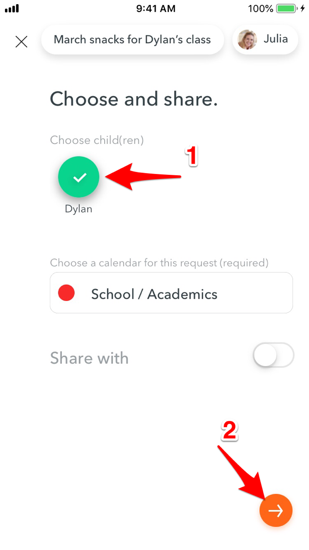The height and width of the screenshot is (550, 309).
Task: Tap the cellular signal indicator
Action: [x=11, y=8]
